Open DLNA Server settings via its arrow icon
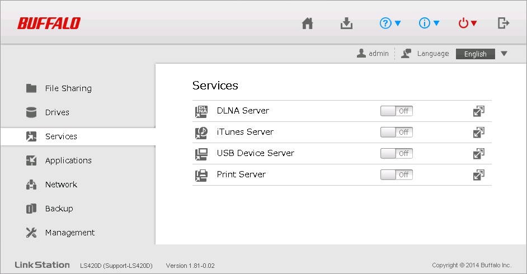527x274 pixels. tap(478, 111)
